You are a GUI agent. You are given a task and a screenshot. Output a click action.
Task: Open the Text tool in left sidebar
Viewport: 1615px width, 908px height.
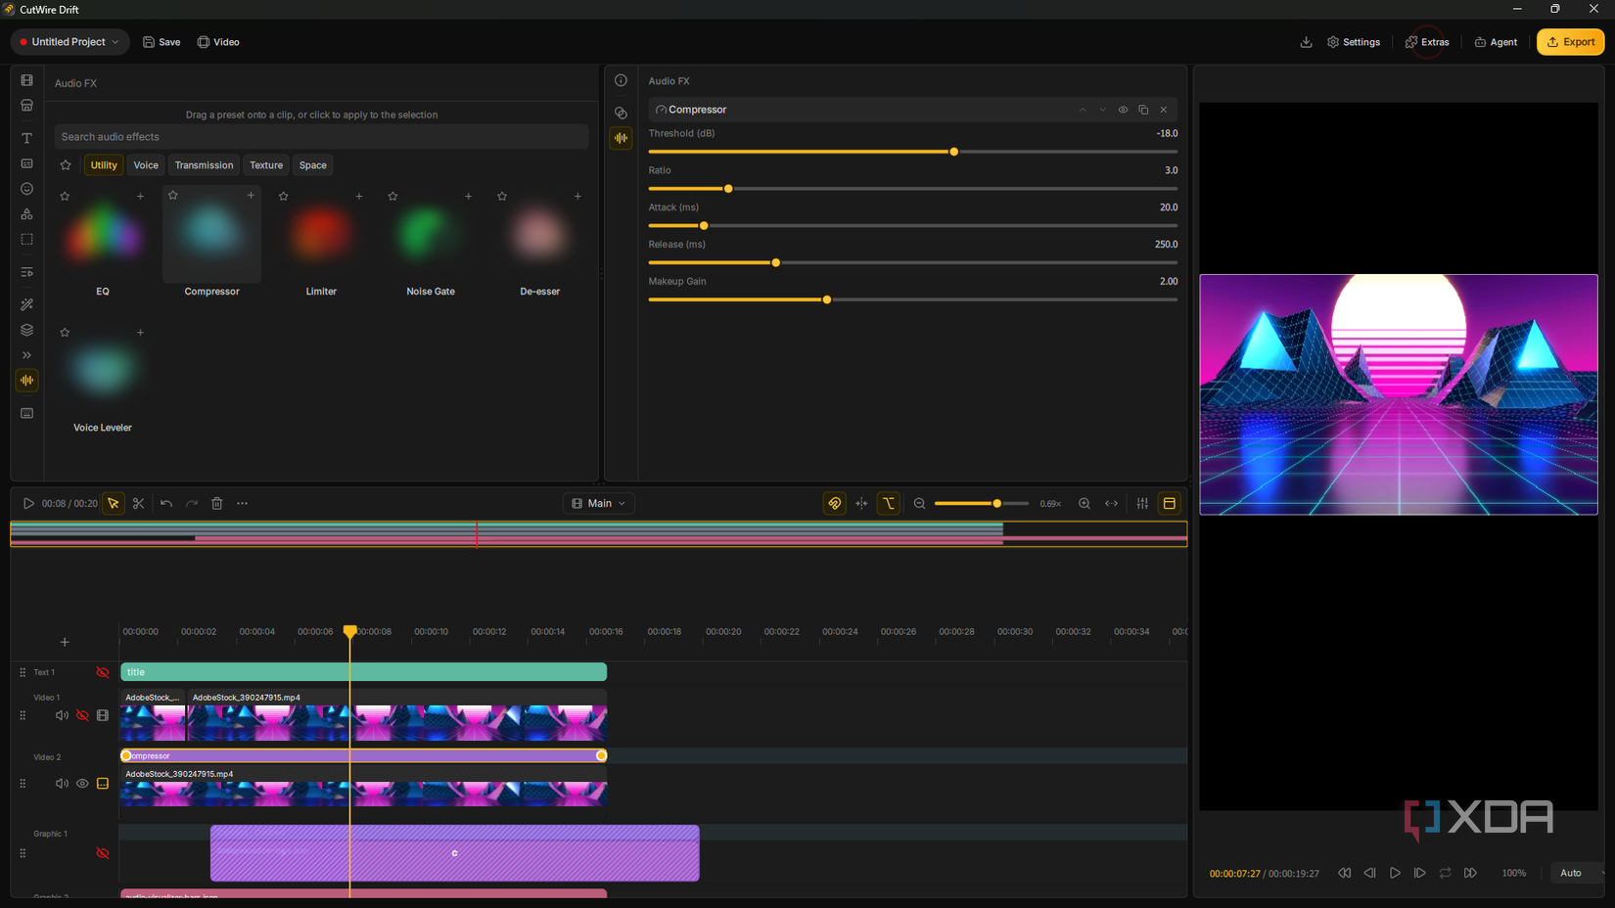pos(26,138)
